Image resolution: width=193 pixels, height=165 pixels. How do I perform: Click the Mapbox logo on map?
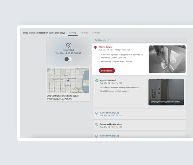pos(79,88)
